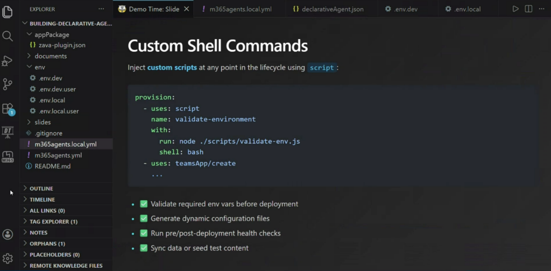Expand the OUTLINE section
Screen dimensions: 551x271
(41, 189)
